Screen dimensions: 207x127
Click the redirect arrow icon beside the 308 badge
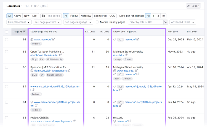[x=115, y=87]
